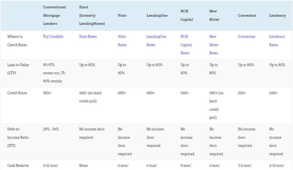Select the Debt-to-Income Ratio (DTI) row label
Viewport: 293px width, 170px height.
tap(18, 137)
